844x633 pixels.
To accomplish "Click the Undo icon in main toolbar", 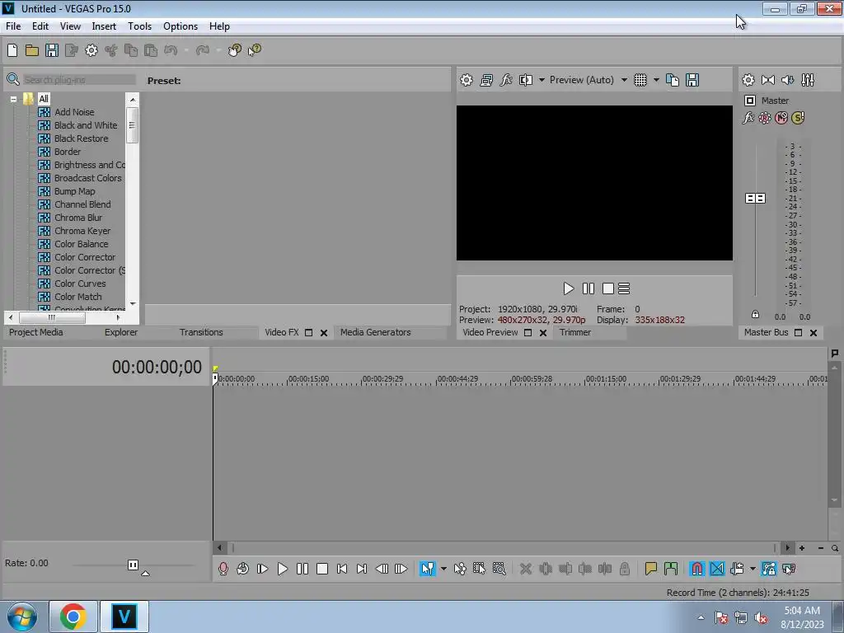I will click(171, 50).
